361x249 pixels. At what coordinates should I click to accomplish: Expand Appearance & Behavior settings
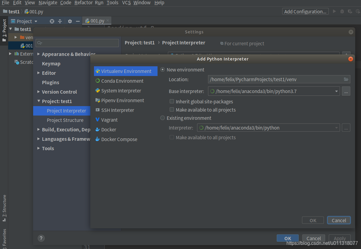38,54
